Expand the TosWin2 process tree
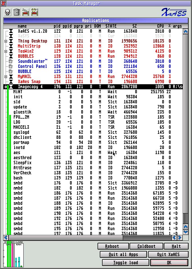Image resolution: width=192 pixels, height=269 pixels. click(6, 51)
